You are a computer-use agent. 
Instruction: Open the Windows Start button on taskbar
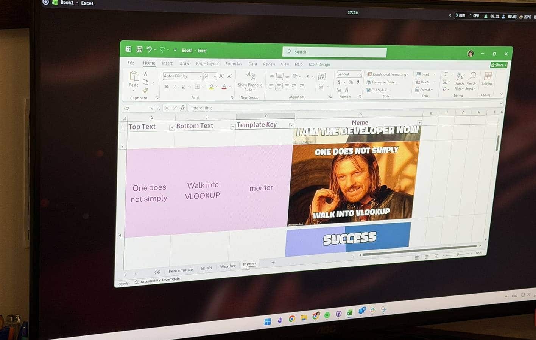coord(268,321)
